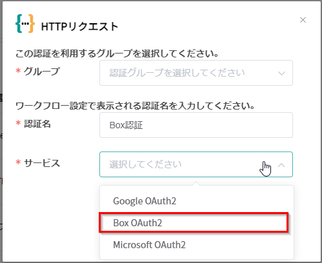Image resolution: width=322 pixels, height=263 pixels.
Task: Click the HTTPリクエスト dialog title
Action: [79, 26]
